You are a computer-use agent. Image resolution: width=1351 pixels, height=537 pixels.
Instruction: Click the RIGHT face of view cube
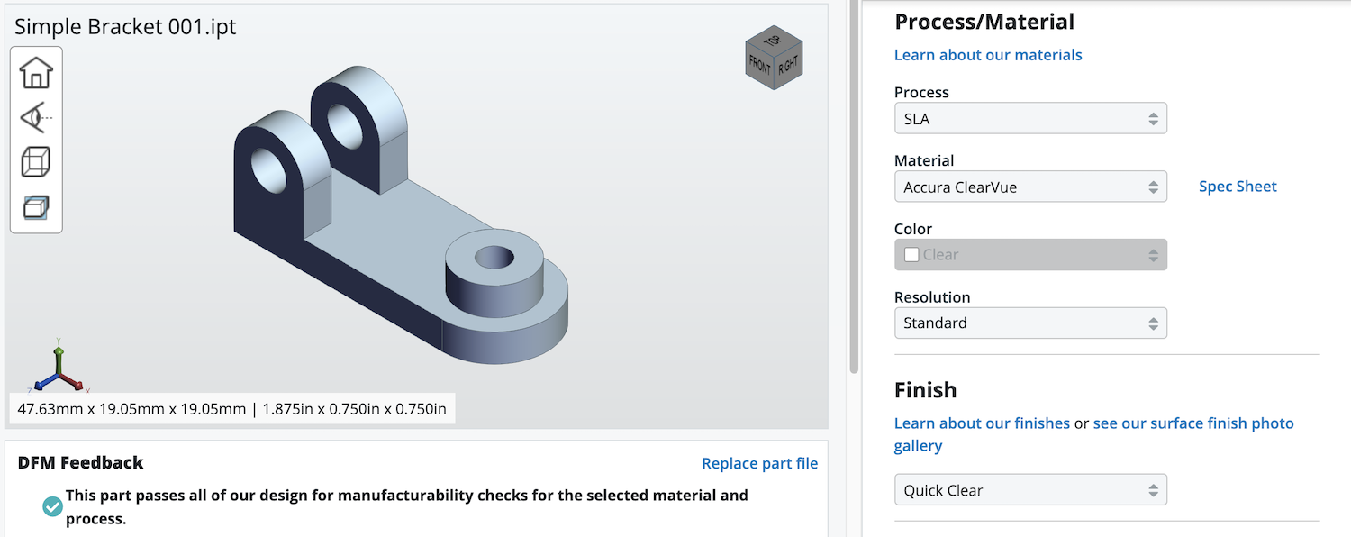point(788,65)
